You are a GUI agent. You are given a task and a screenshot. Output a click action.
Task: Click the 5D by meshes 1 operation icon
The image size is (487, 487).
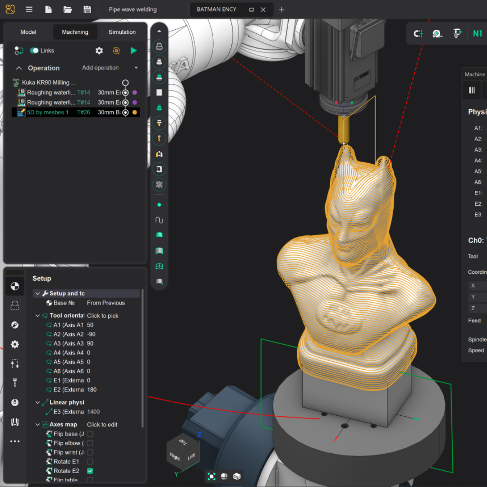21,112
